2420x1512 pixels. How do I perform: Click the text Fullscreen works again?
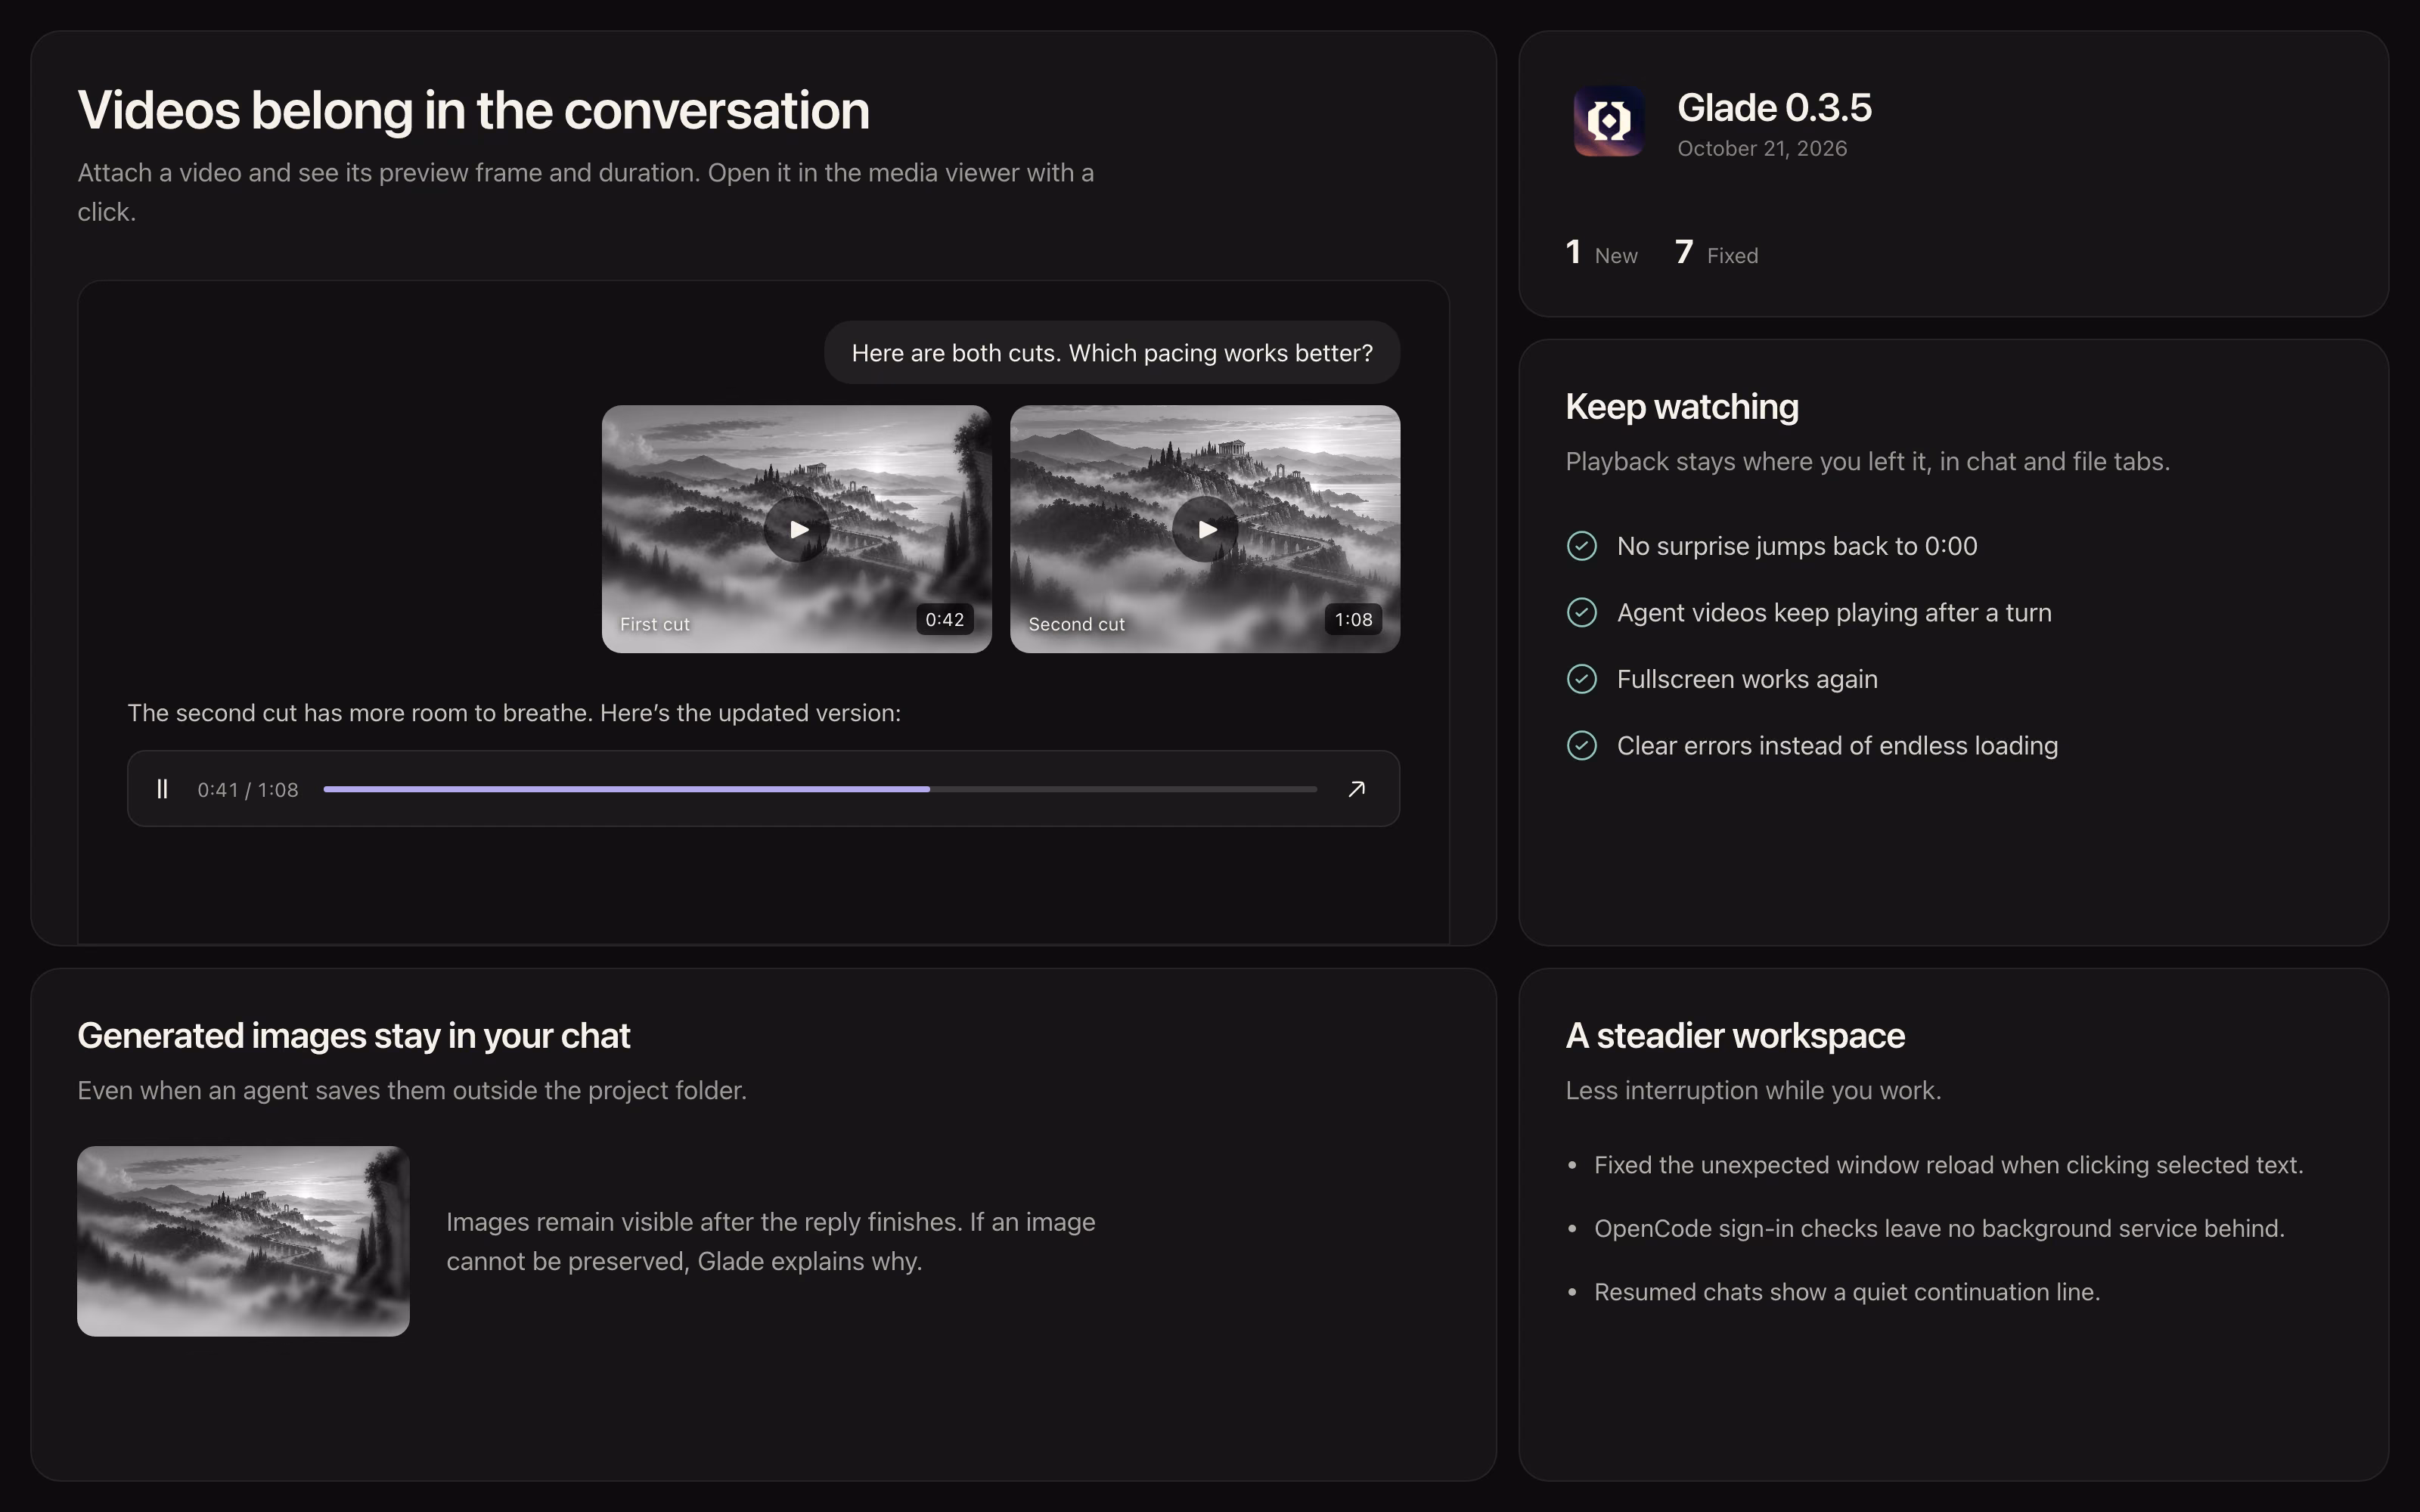point(1747,679)
